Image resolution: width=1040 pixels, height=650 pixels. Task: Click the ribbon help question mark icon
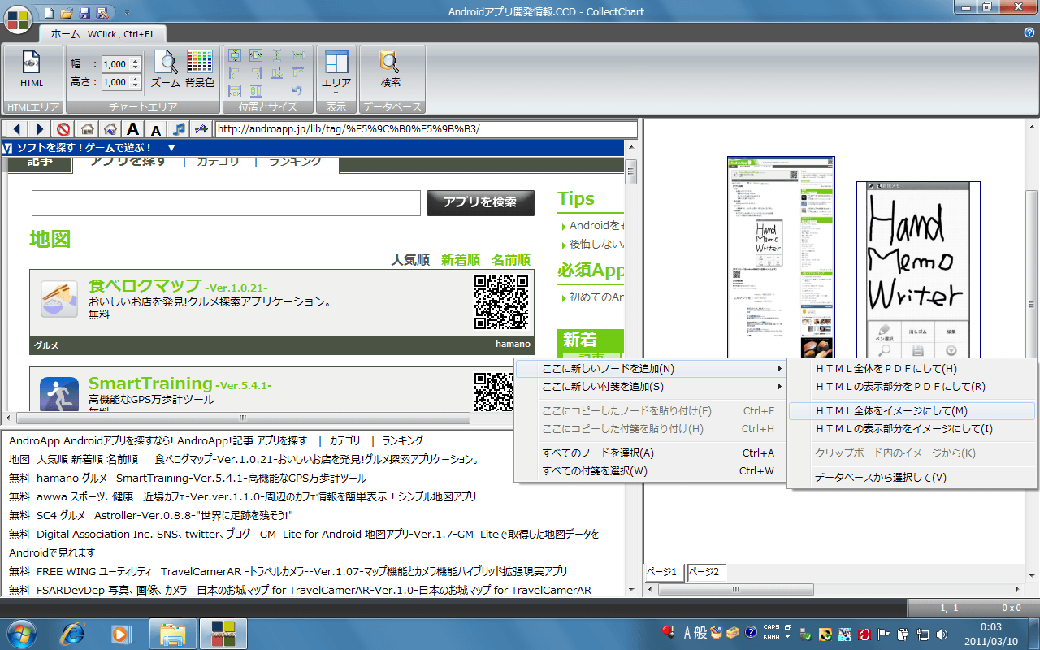coord(1029,32)
